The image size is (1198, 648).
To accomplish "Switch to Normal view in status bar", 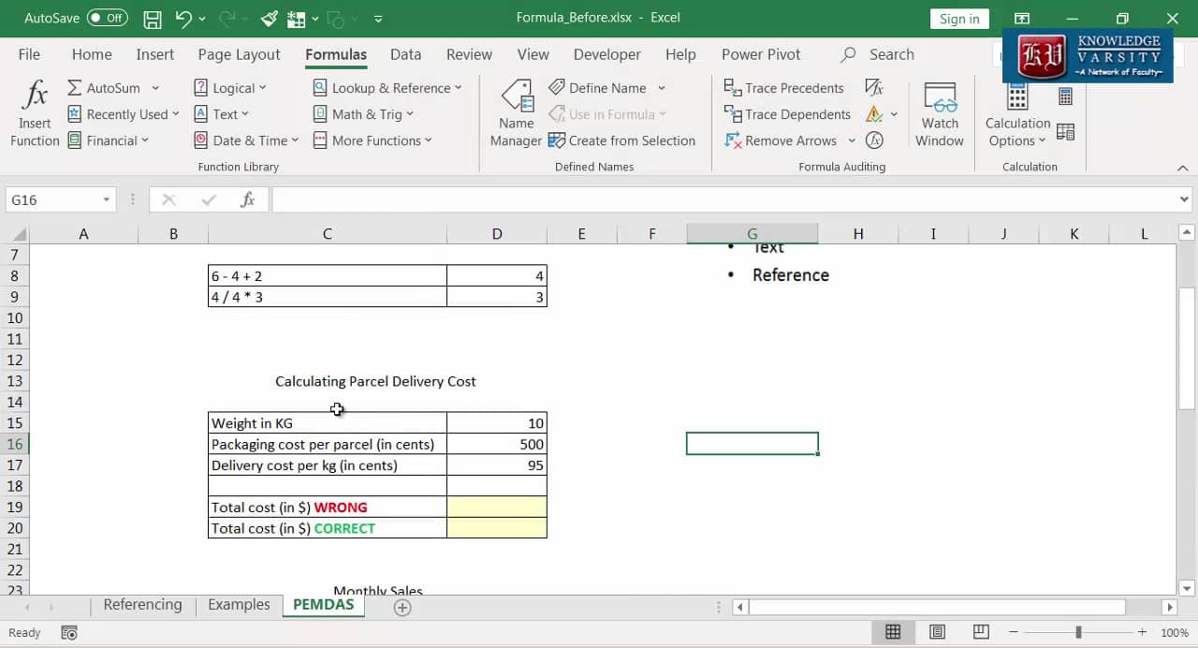I will (x=893, y=633).
